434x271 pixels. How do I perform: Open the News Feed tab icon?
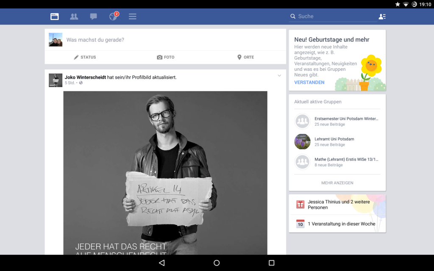click(x=55, y=17)
